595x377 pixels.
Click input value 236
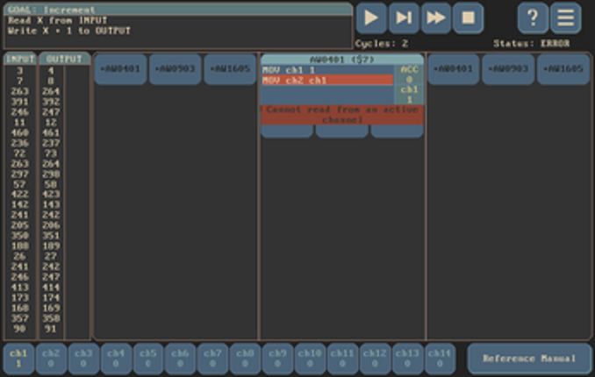[19, 143]
